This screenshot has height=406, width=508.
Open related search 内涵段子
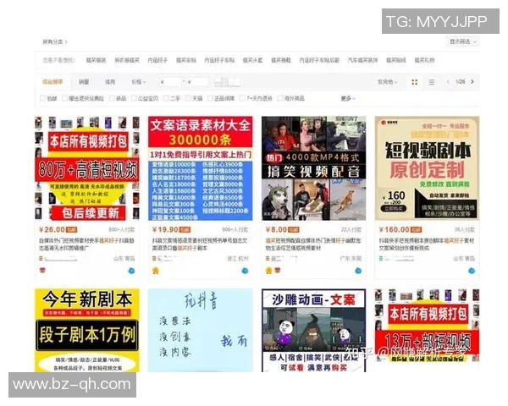(157, 60)
